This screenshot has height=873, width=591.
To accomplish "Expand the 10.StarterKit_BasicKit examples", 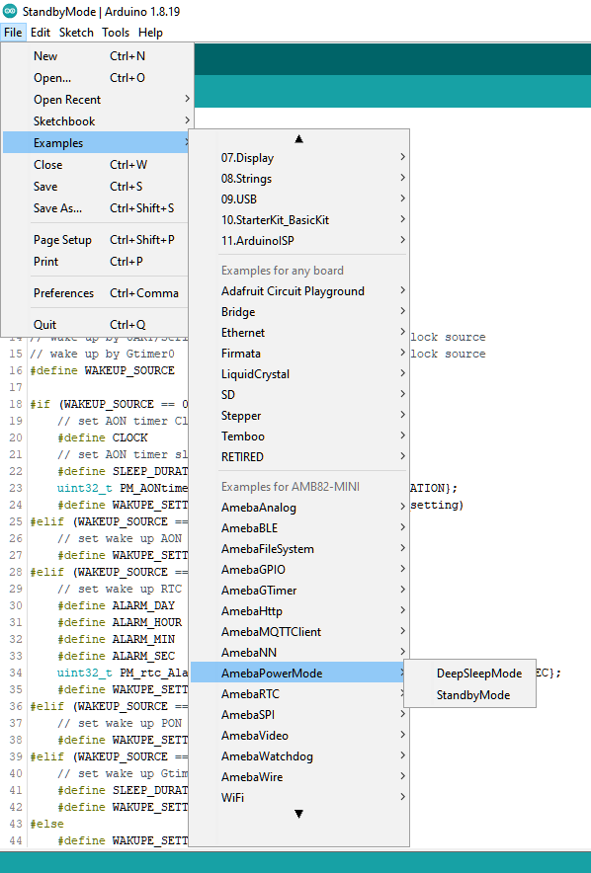I will [299, 220].
